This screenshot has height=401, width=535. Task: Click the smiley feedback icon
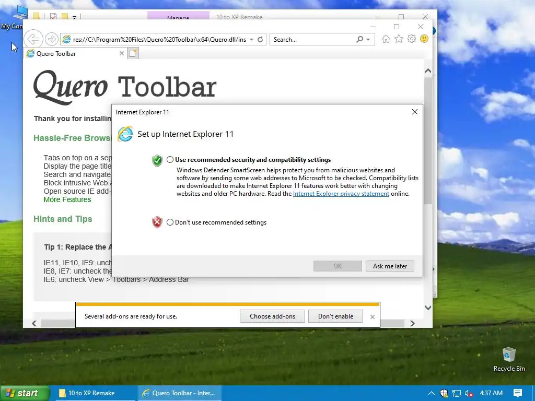(424, 39)
